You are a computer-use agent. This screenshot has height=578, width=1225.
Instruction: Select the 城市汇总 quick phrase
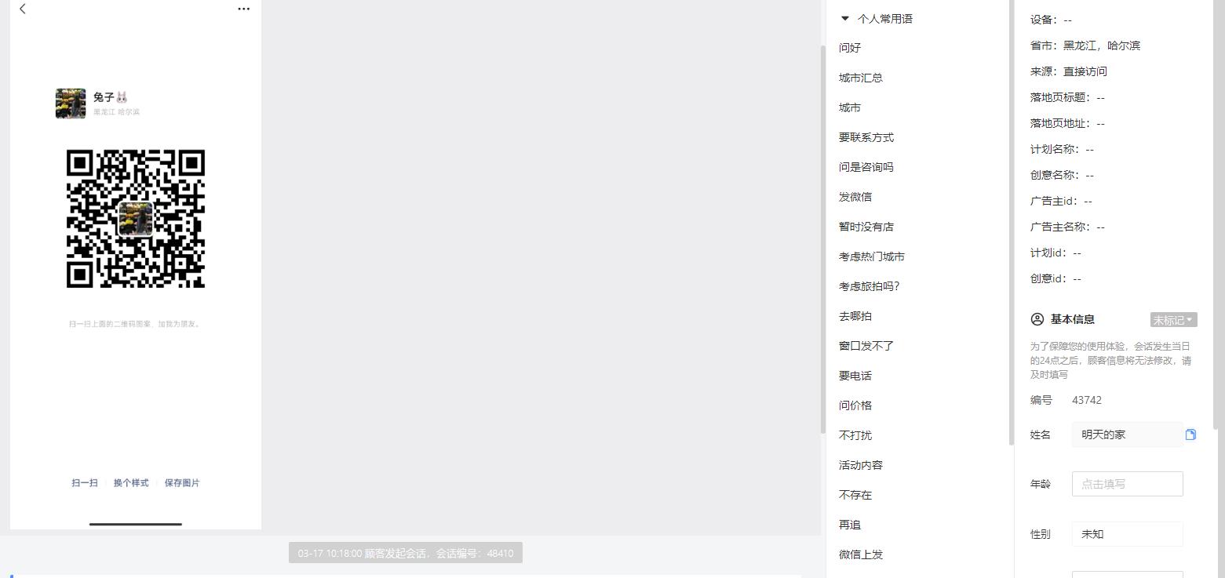pyautogui.click(x=861, y=78)
